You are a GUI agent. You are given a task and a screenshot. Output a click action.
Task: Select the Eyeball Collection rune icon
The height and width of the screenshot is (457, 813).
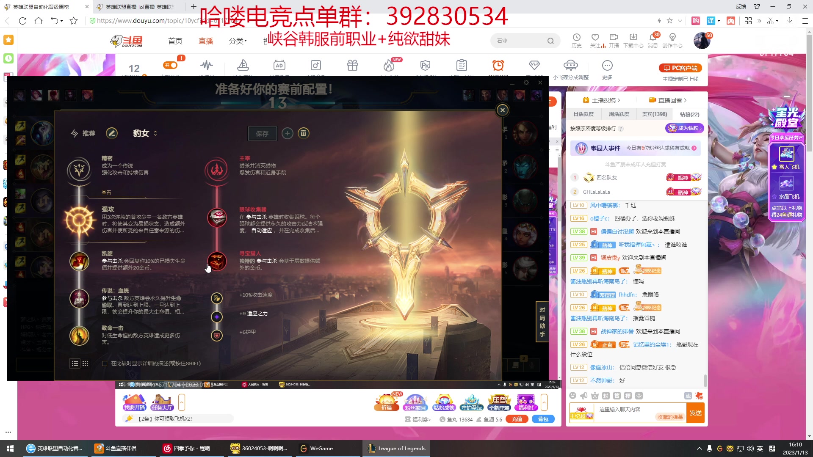click(x=217, y=217)
